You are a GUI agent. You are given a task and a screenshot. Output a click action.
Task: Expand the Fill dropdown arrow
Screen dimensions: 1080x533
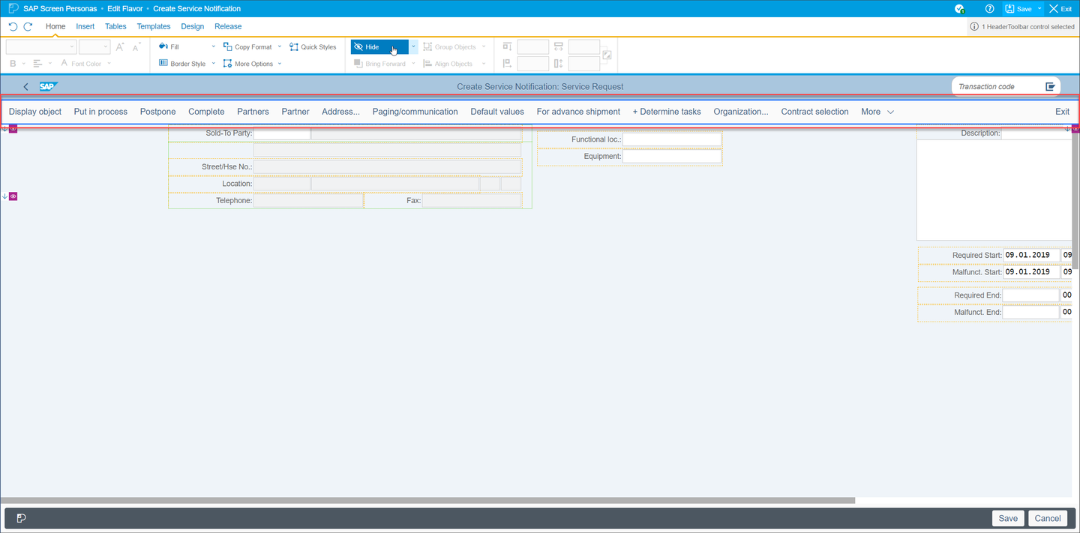(x=213, y=46)
